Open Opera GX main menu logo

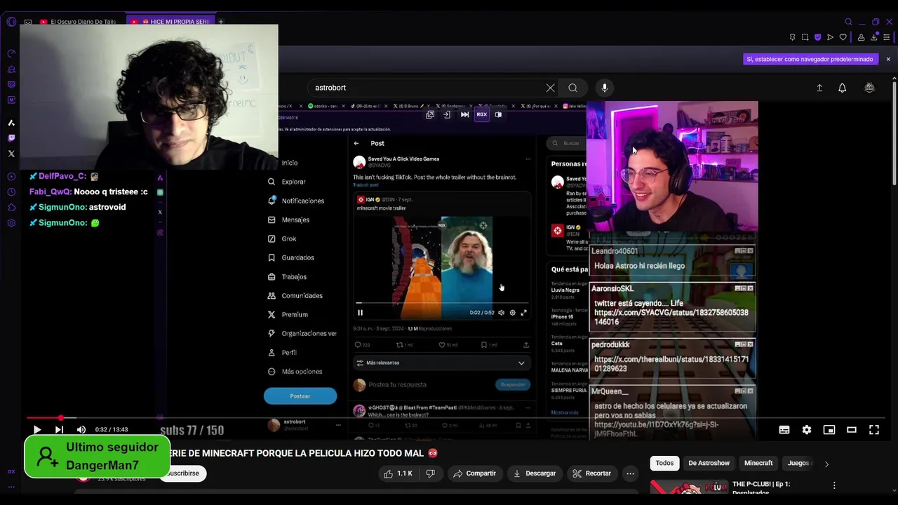tap(11, 22)
